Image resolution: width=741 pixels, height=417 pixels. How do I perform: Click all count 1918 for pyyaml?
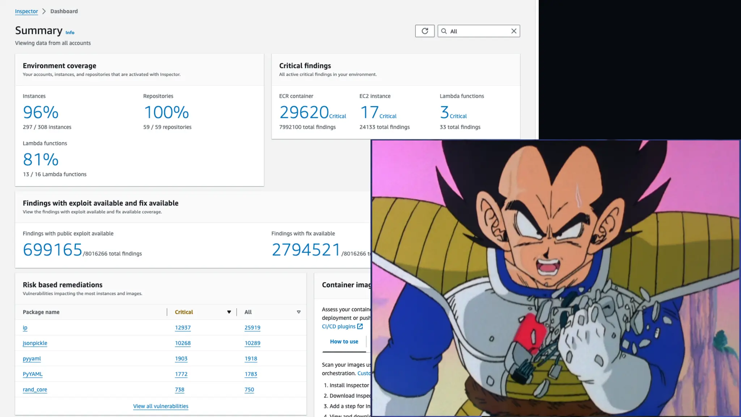tap(251, 359)
